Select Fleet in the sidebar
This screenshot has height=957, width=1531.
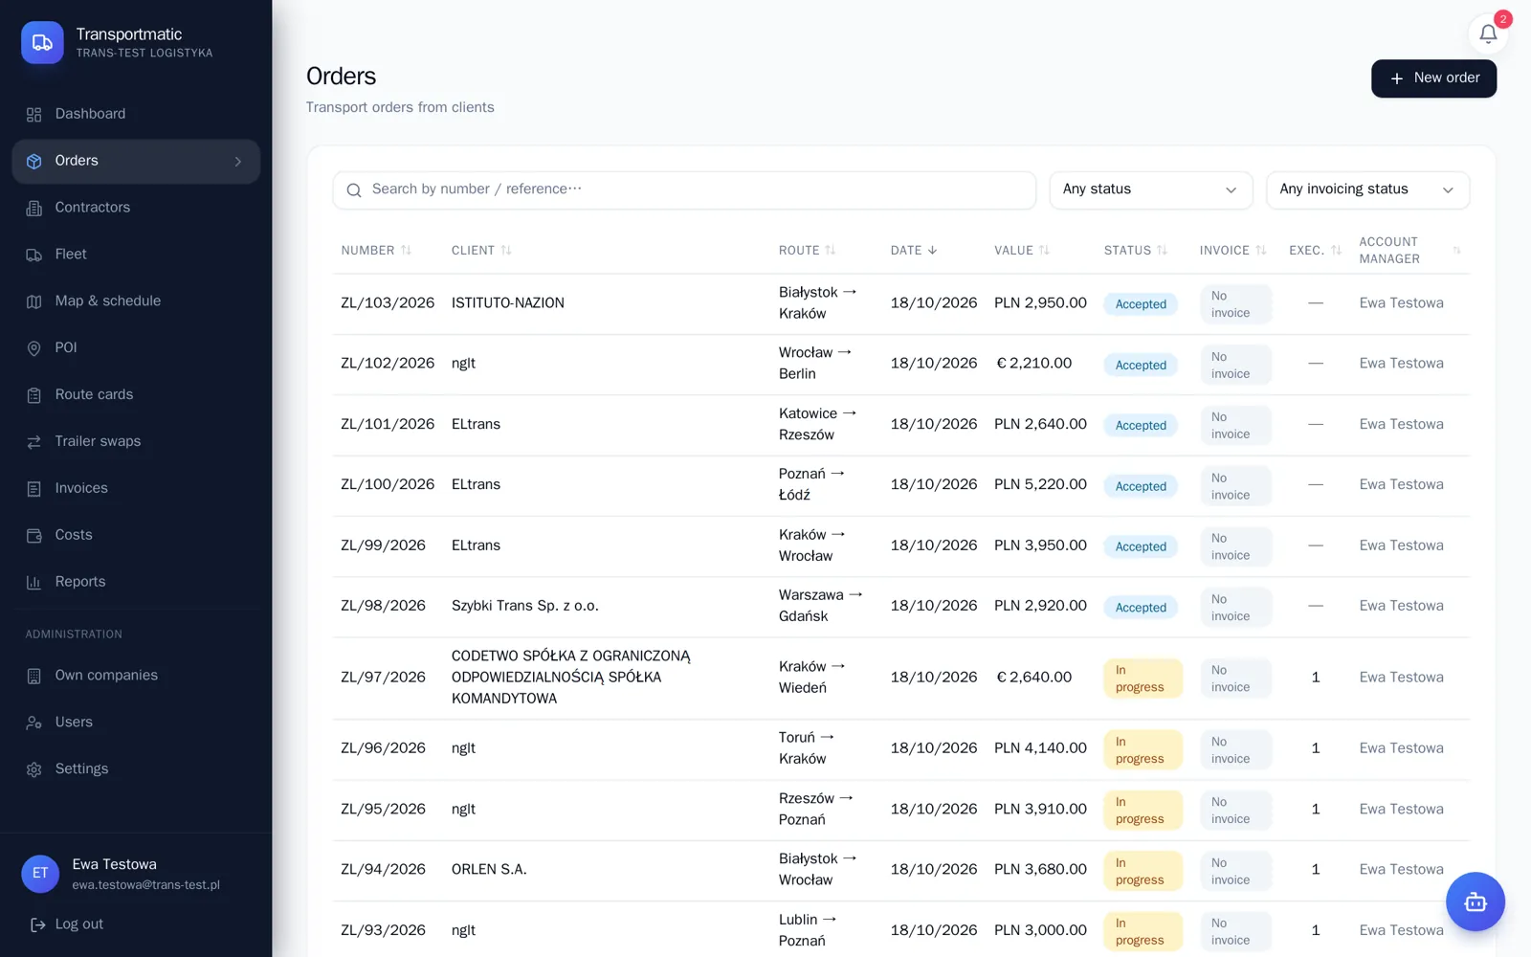coord(136,255)
